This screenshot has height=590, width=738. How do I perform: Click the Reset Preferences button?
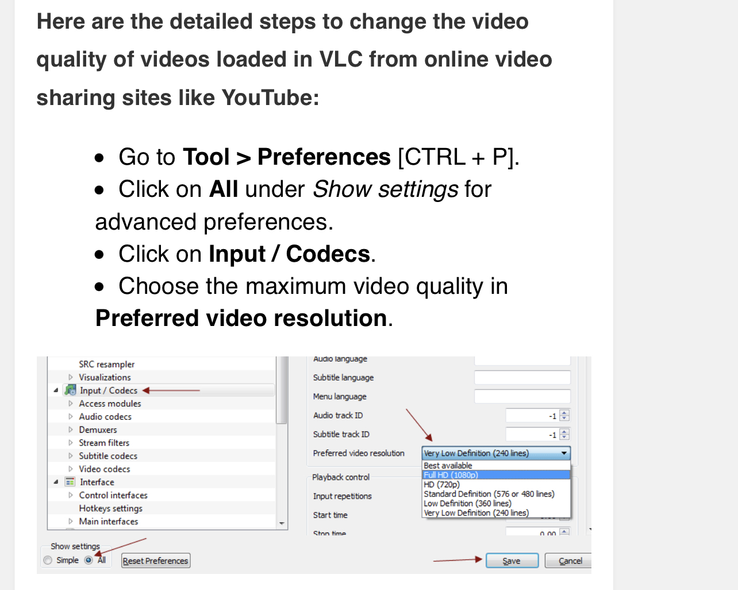coord(156,561)
